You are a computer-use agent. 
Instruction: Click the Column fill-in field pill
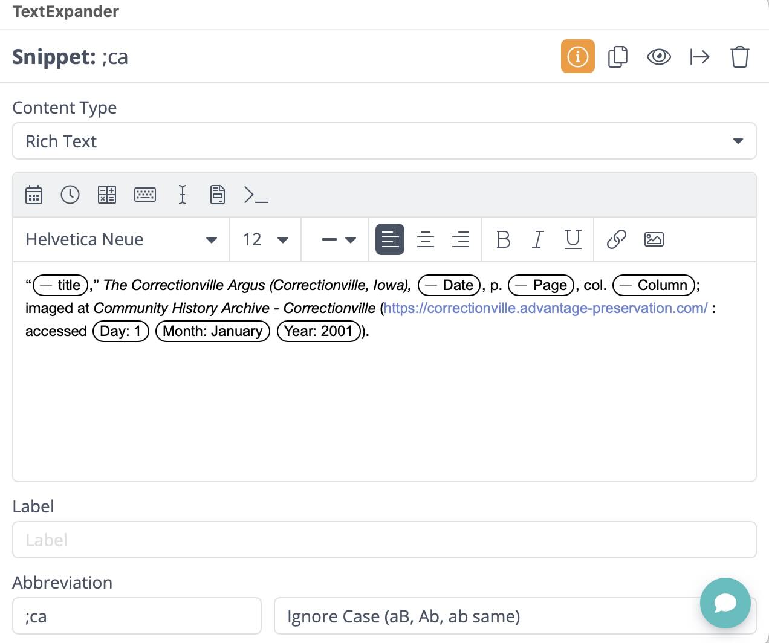coord(654,285)
